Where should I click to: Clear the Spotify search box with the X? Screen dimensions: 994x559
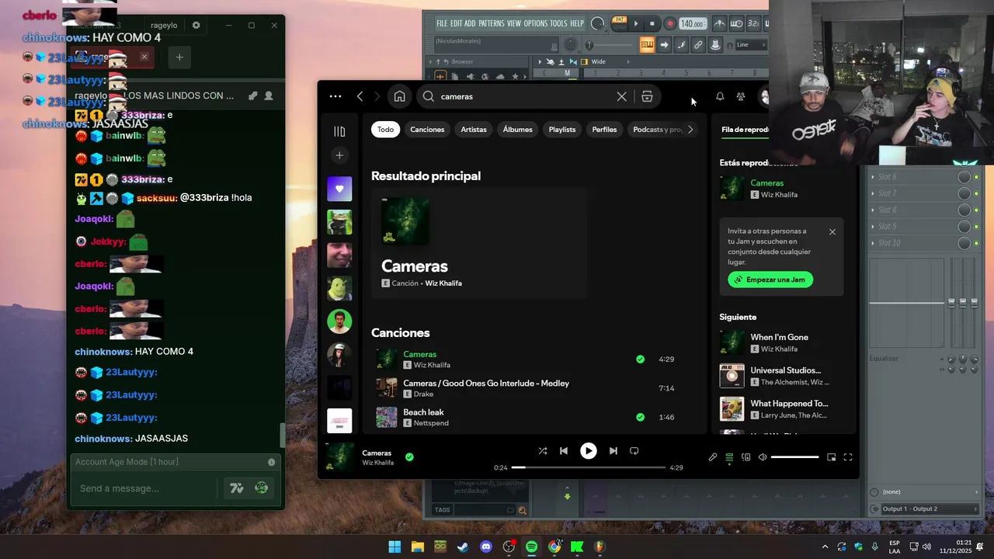[x=621, y=96]
